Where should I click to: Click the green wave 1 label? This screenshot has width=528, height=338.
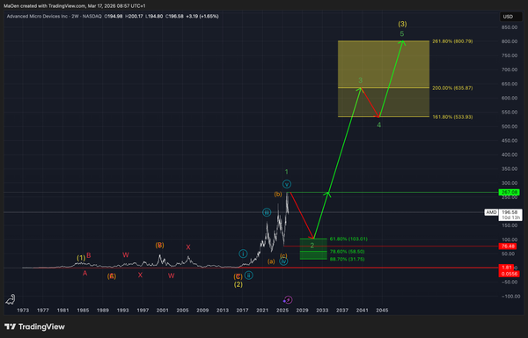(286, 172)
